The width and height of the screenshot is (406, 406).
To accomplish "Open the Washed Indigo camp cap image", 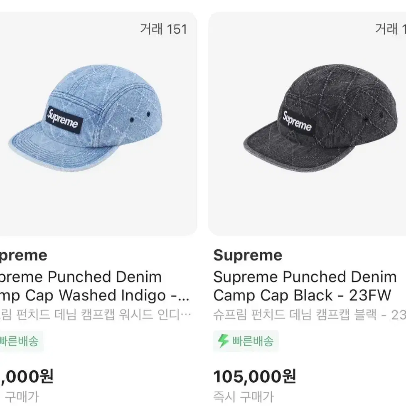I will tap(98, 124).
